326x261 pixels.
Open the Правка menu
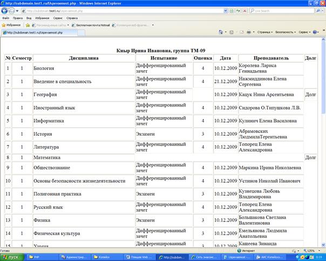[x=18, y=18]
